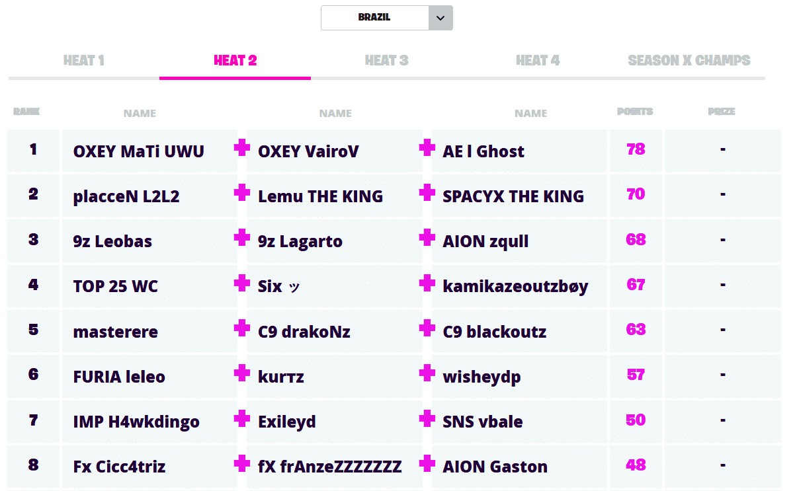This screenshot has height=491, width=795.
Task: Click plus icon before AE l Ghost
Action: tap(427, 148)
